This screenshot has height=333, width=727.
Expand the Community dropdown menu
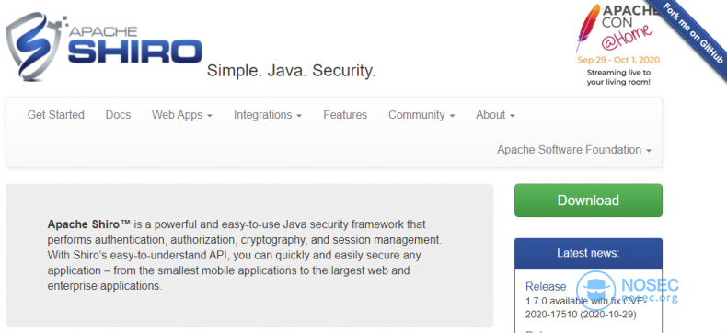(421, 115)
